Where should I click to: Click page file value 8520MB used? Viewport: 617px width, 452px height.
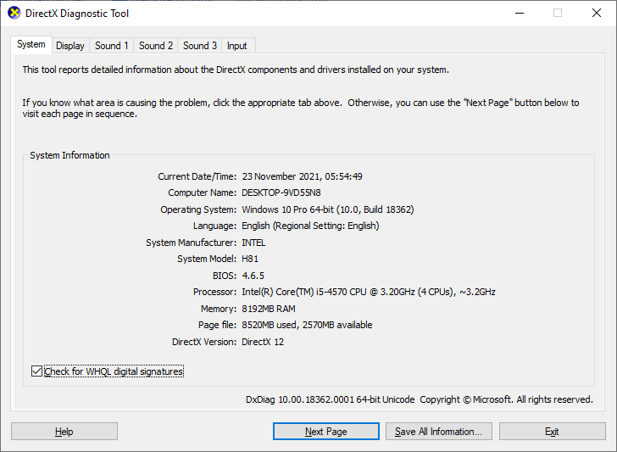pos(307,326)
